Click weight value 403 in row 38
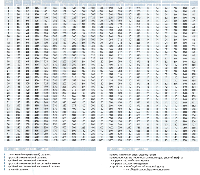The image size is (200, 175). click(194, 124)
